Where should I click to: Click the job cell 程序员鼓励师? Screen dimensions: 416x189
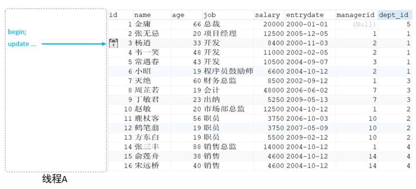tap(229, 72)
